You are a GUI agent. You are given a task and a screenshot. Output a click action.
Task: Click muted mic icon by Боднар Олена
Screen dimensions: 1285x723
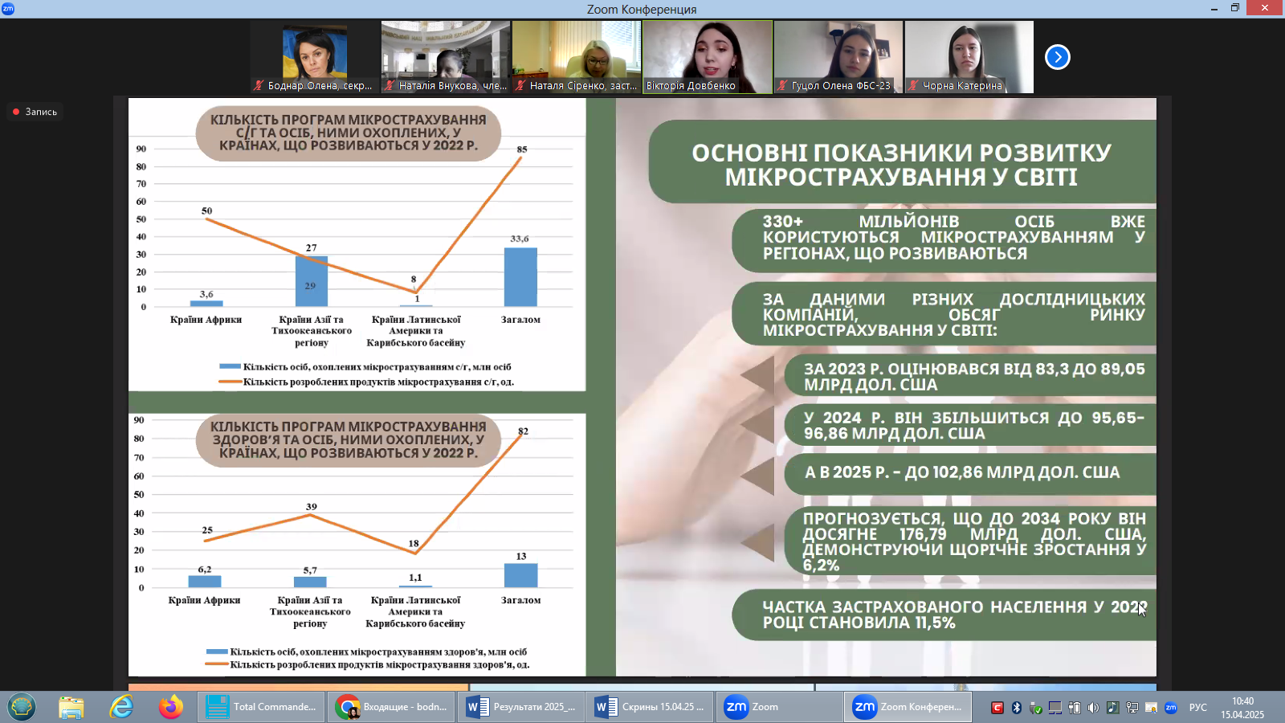click(259, 85)
